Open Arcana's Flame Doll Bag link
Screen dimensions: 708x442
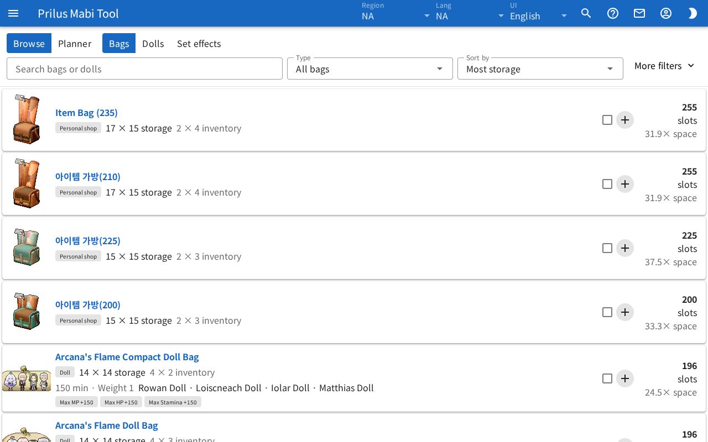point(107,425)
